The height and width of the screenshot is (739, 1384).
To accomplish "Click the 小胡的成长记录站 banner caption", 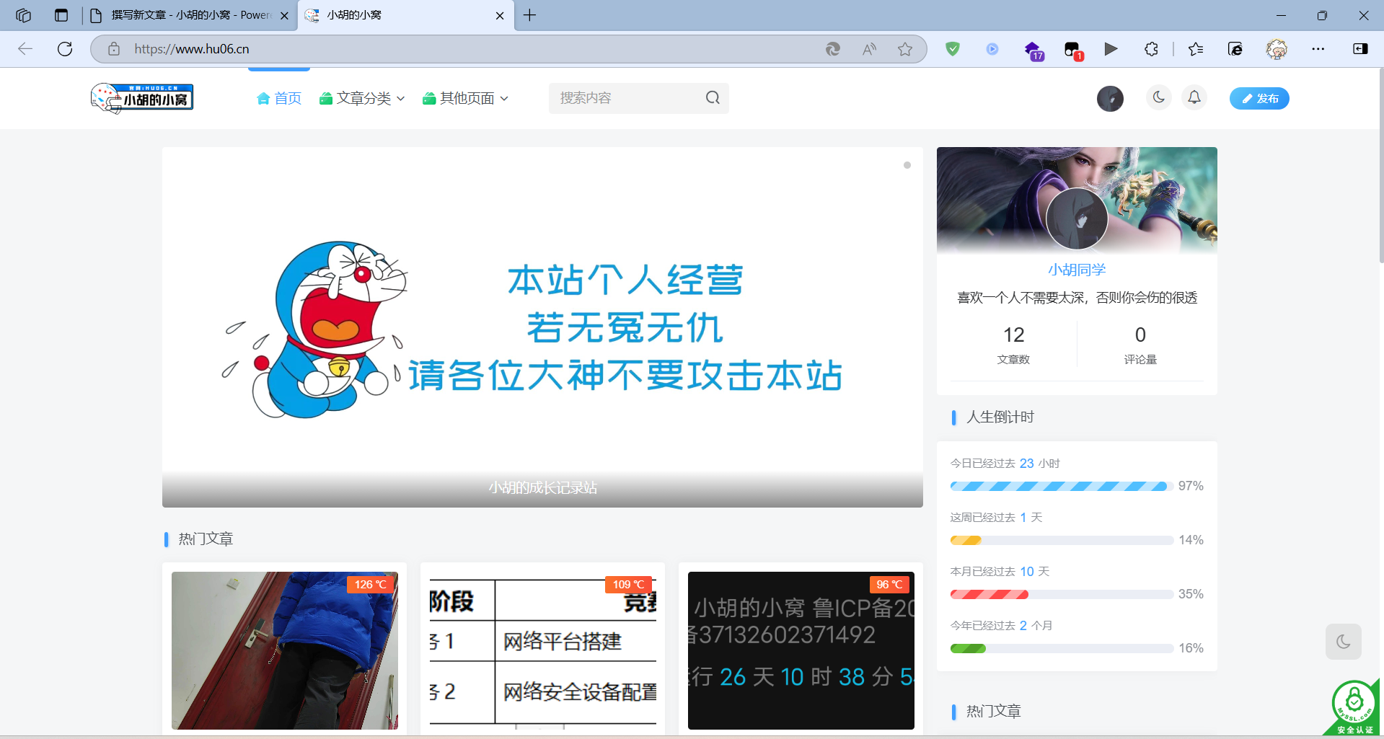I will pyautogui.click(x=542, y=488).
